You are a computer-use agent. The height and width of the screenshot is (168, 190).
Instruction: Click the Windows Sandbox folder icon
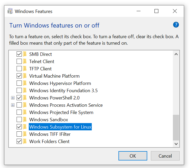click(25, 119)
